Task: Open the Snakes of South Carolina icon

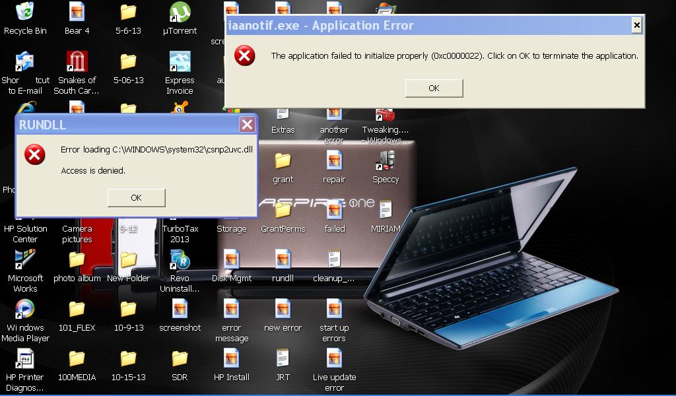Action: (77, 61)
